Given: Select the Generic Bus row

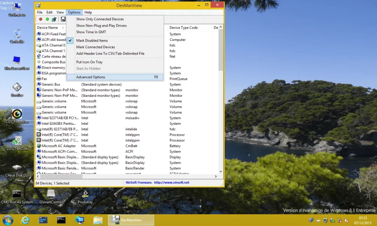Looking at the screenshot, I should point(127,84).
